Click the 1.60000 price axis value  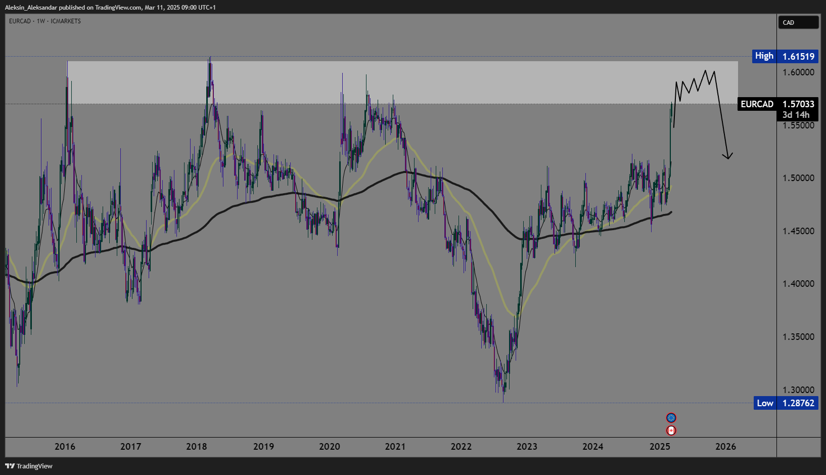798,72
